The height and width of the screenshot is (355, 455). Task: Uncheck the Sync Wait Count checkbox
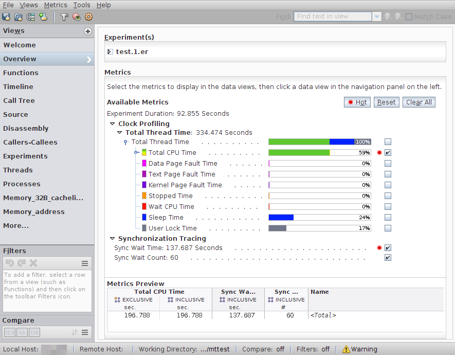point(388,257)
